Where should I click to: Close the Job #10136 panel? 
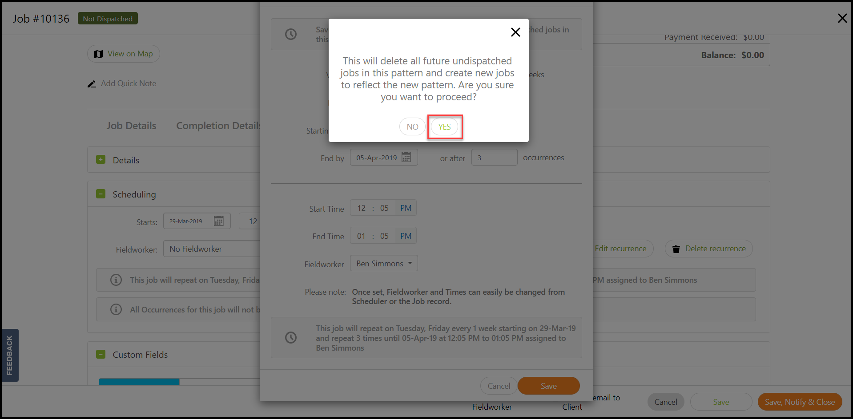coord(842,18)
